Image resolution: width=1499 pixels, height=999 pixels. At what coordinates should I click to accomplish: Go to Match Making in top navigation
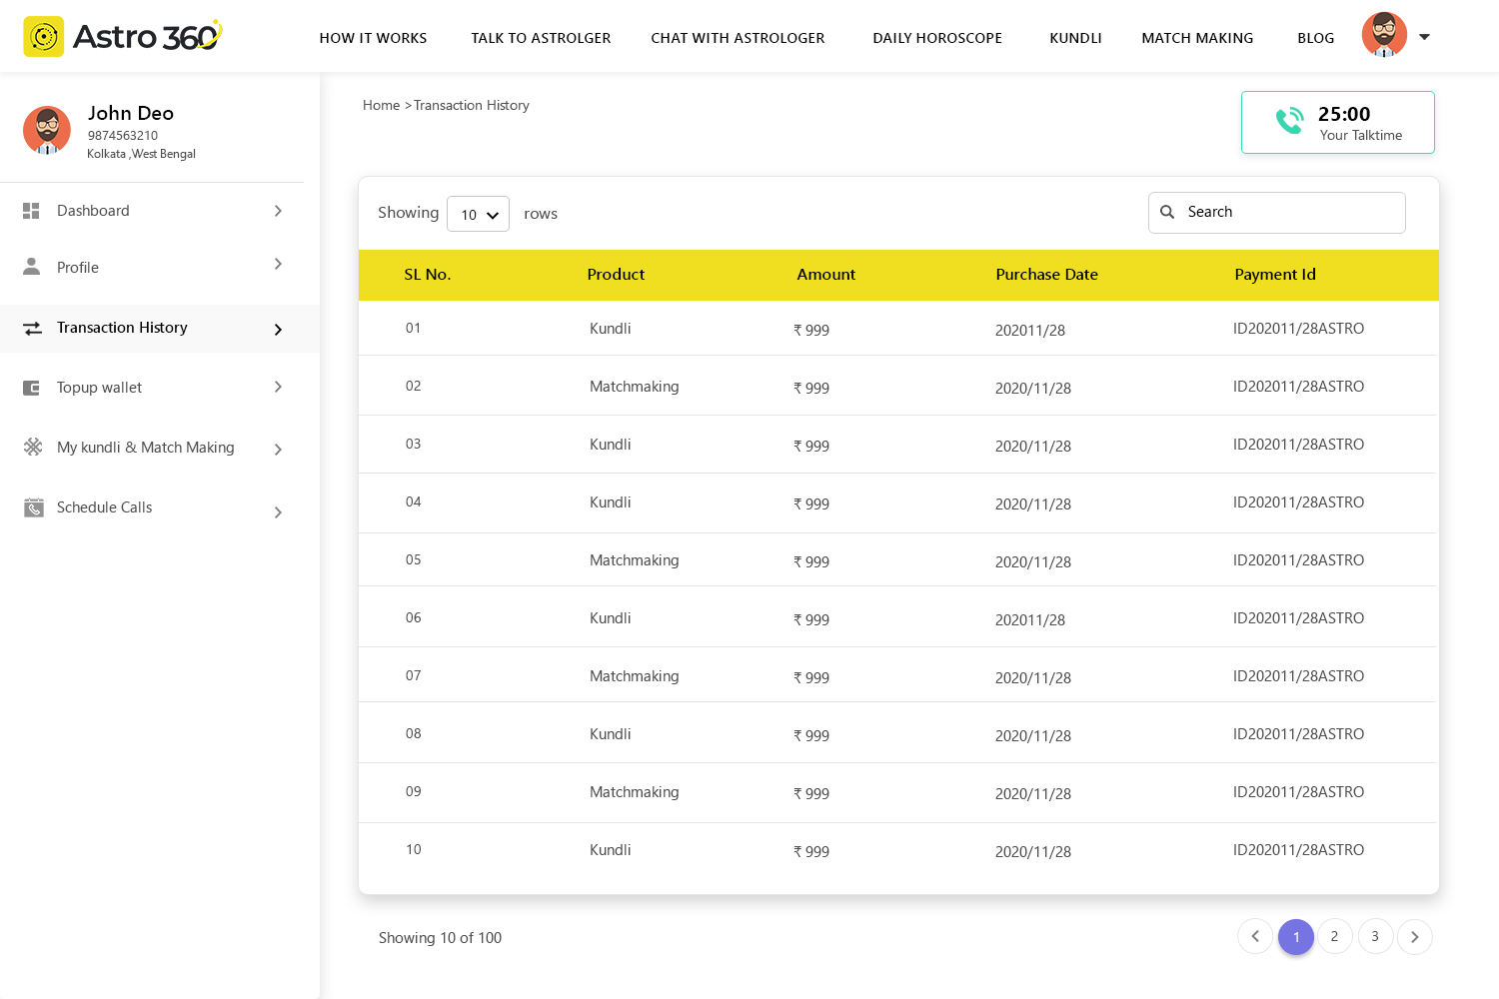point(1197,38)
